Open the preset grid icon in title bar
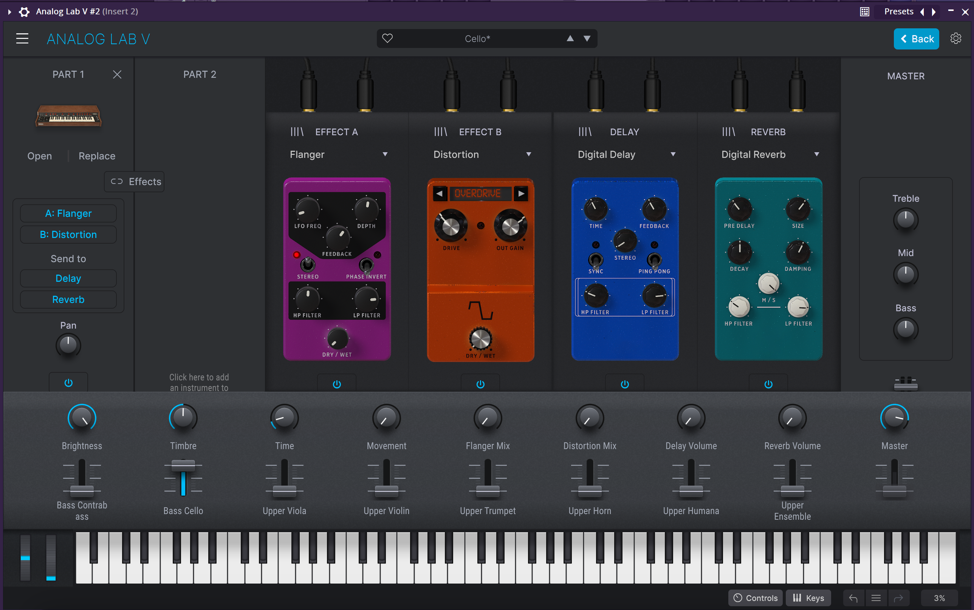The image size is (974, 610). (864, 12)
